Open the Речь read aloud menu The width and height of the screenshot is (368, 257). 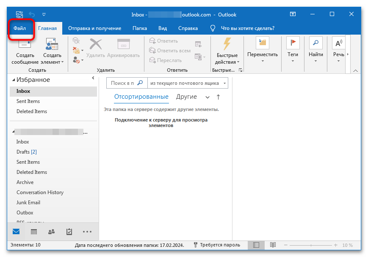pos(338,50)
